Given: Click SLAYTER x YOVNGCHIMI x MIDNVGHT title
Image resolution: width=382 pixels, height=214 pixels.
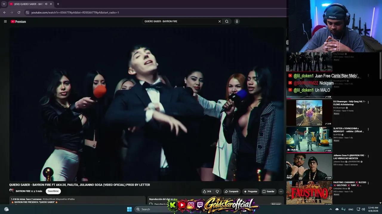Looking at the screenshot, I should coord(349,130).
